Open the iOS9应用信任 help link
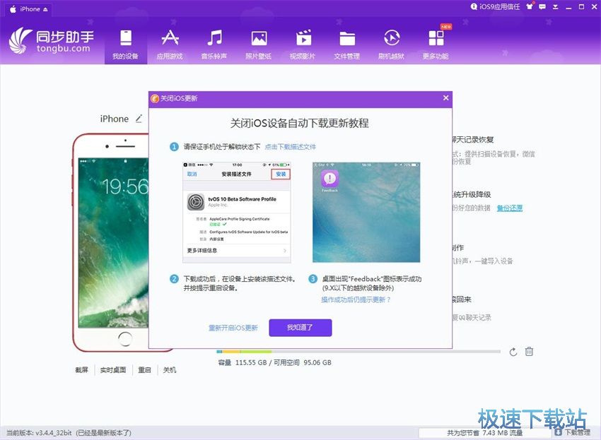Viewport: 601px width, 440px height. pos(495,6)
